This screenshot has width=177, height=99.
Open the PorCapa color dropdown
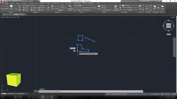tap(130, 5)
